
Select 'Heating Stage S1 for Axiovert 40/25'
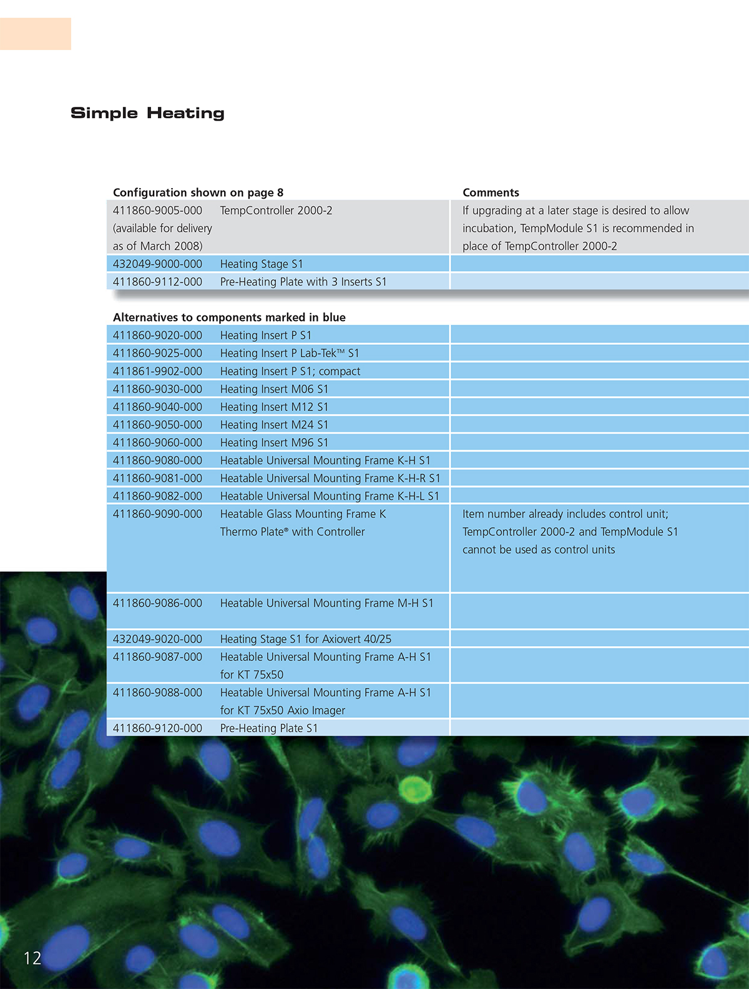coord(306,639)
